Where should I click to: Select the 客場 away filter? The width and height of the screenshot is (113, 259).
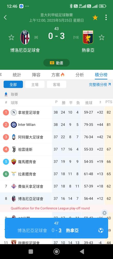click(x=57, y=84)
